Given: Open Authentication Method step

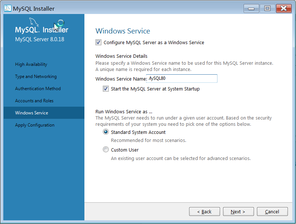Looking at the screenshot, I should pos(38,89).
